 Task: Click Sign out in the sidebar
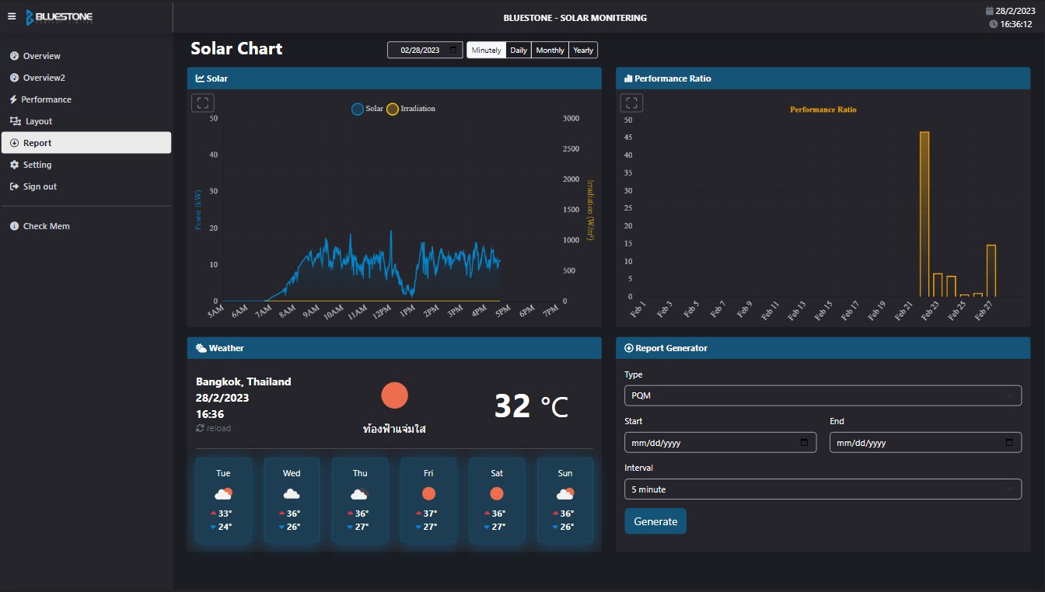click(40, 186)
